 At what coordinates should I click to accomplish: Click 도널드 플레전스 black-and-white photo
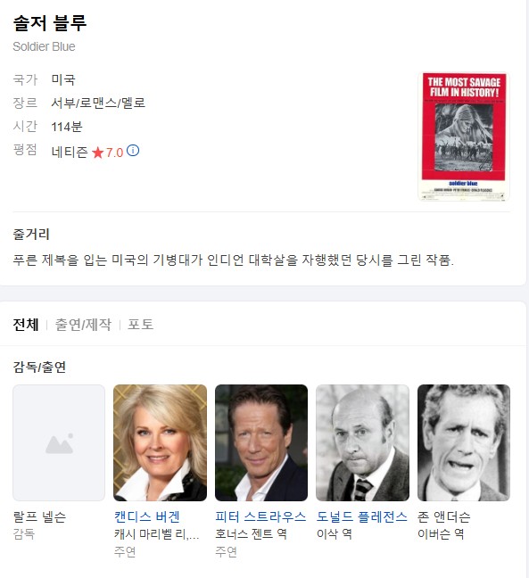363,442
